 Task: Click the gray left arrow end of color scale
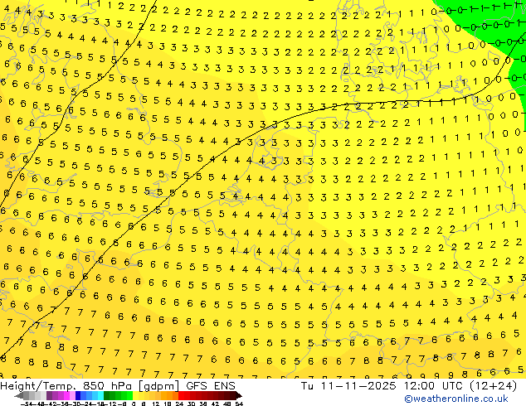pos(19,395)
